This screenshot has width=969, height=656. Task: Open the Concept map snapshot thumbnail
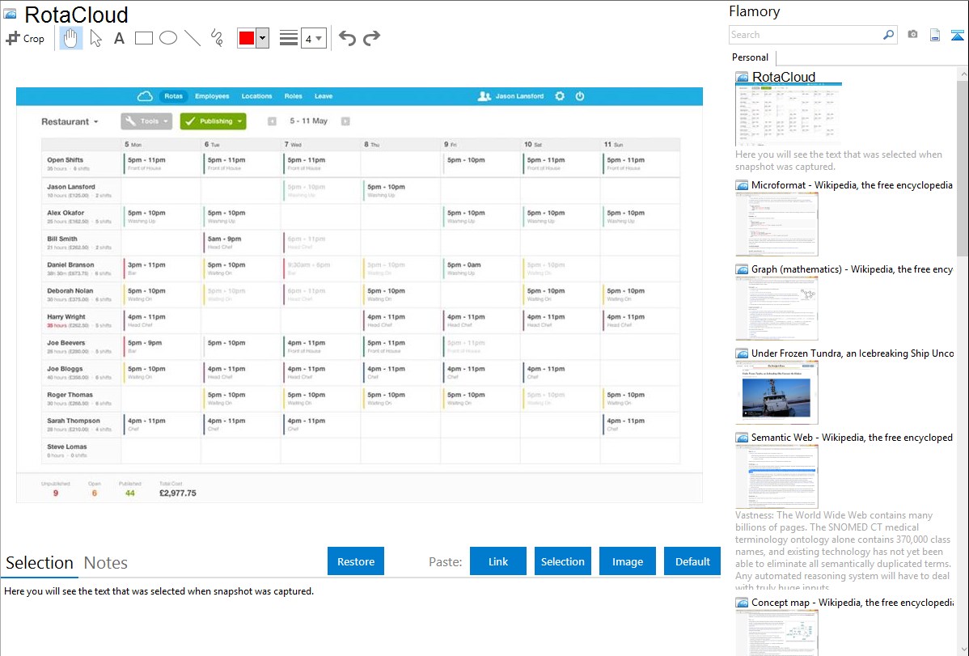point(776,633)
